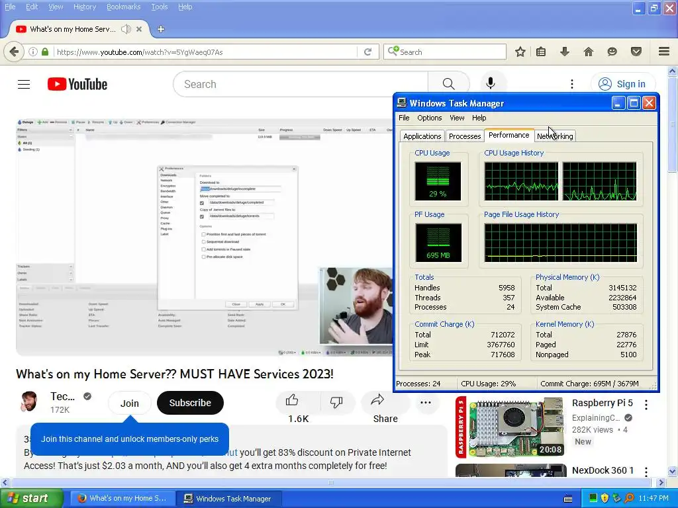Click the PF Usage 695 MB gauge

(x=438, y=242)
